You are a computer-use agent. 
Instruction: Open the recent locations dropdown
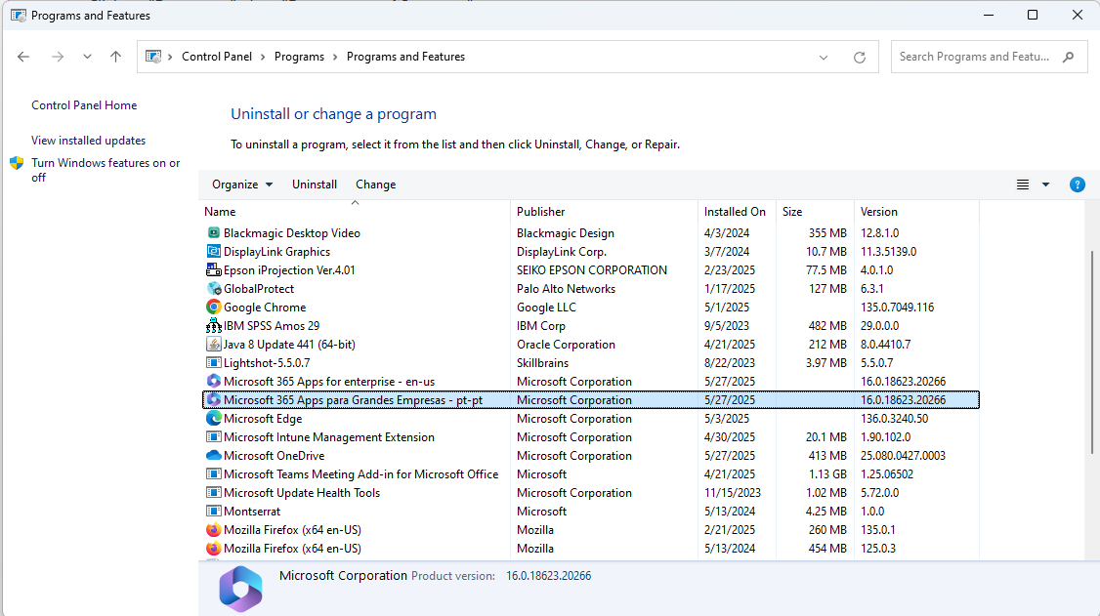[87, 57]
